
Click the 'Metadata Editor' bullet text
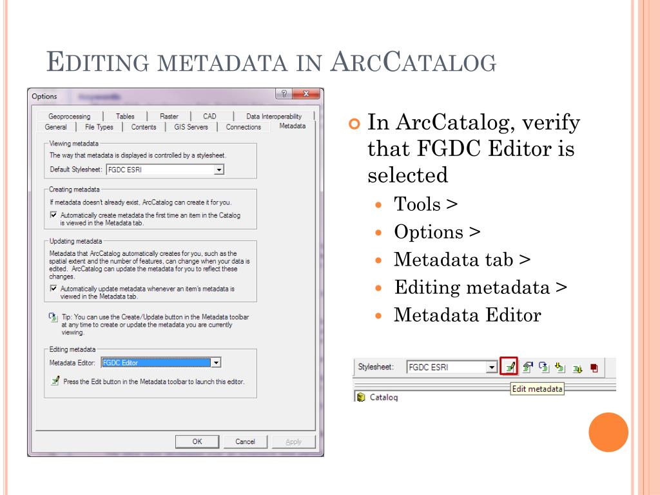pos(467,315)
